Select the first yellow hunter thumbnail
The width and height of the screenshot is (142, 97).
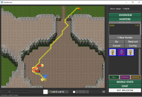[112, 52]
